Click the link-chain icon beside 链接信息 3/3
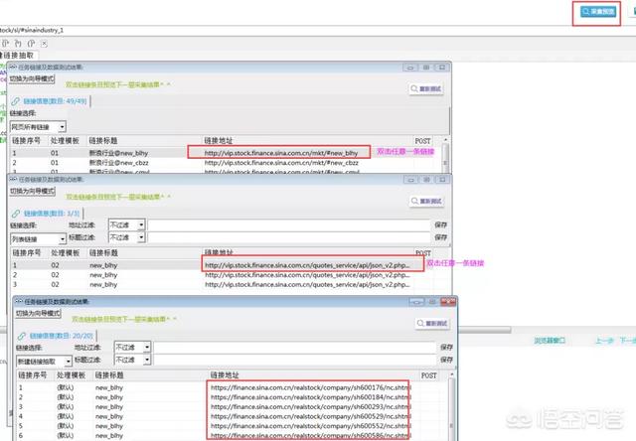 click(16, 214)
